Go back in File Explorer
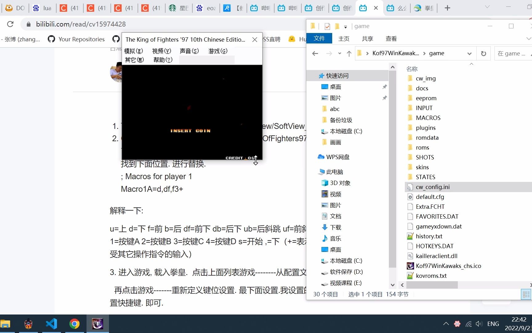Image resolution: width=532 pixels, height=333 pixels. click(315, 53)
